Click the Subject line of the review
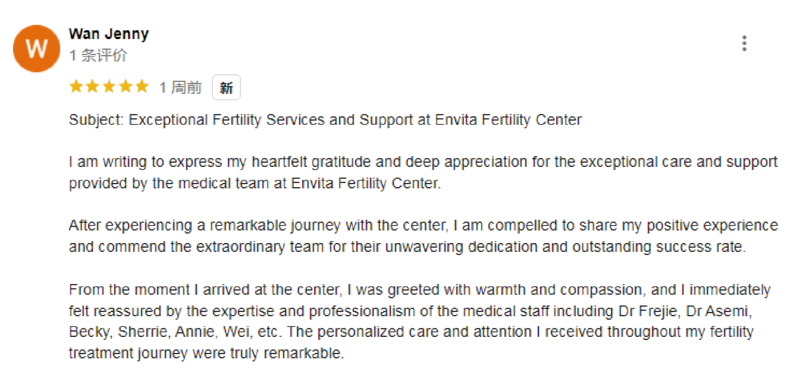 pyautogui.click(x=325, y=120)
